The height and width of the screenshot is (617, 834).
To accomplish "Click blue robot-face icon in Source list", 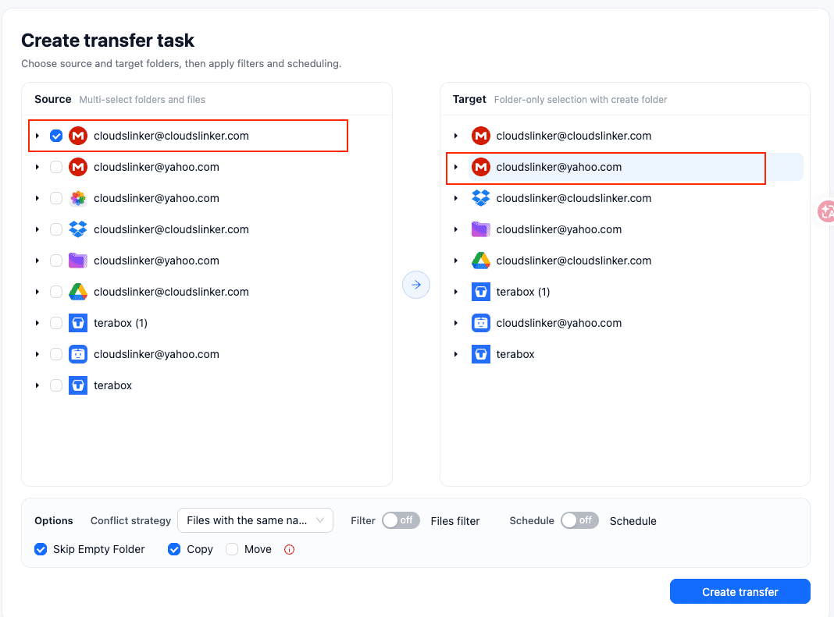I will coord(78,354).
